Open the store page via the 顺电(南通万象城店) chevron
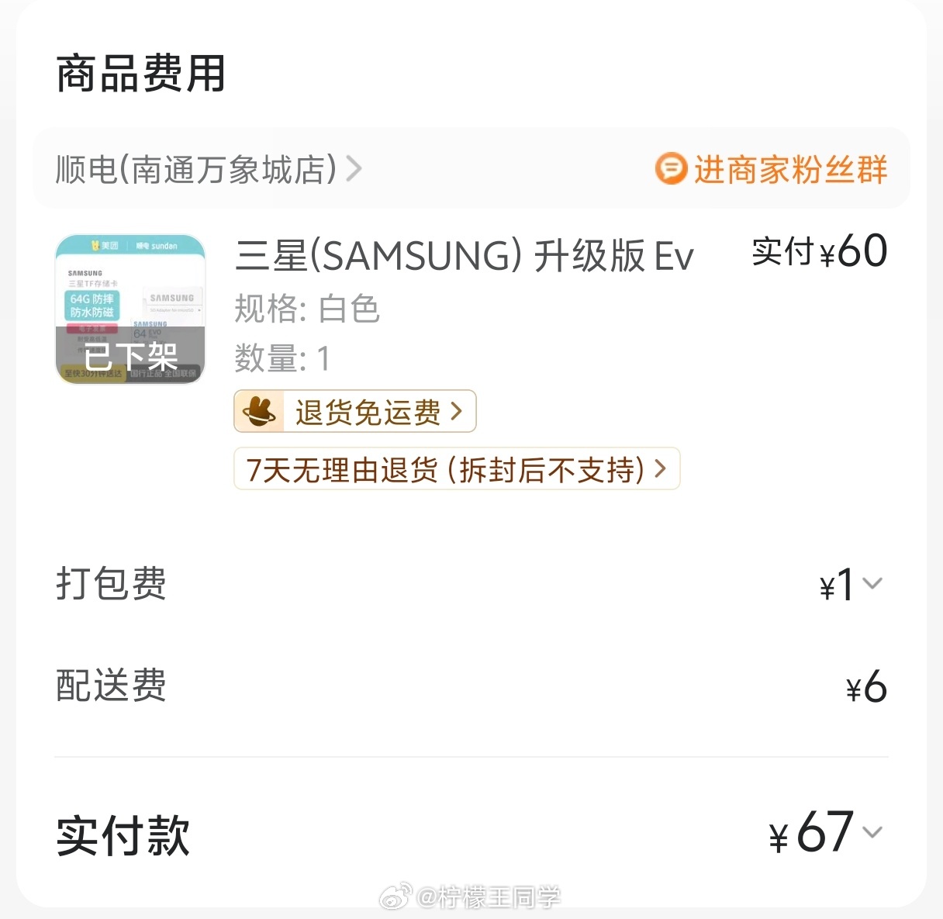 355,169
